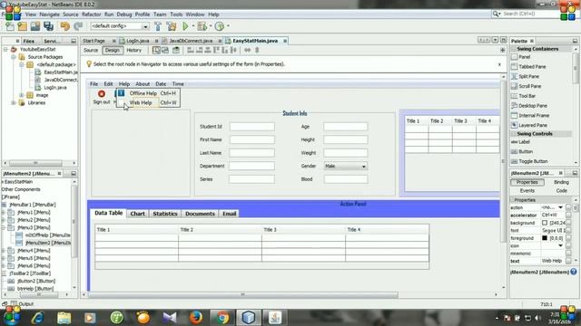Screen dimensions: 581x326
Task: Click the vertical resizability designer icon
Action: point(257,50)
